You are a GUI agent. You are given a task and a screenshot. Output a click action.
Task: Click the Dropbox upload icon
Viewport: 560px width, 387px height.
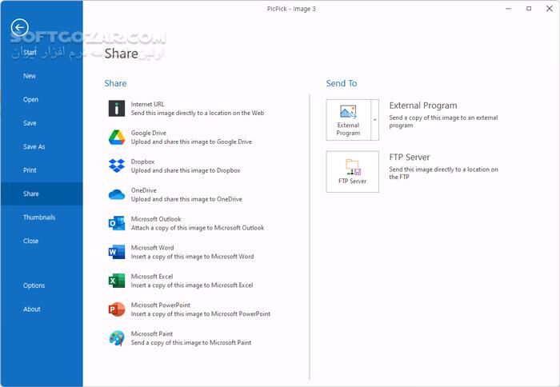coord(117,166)
